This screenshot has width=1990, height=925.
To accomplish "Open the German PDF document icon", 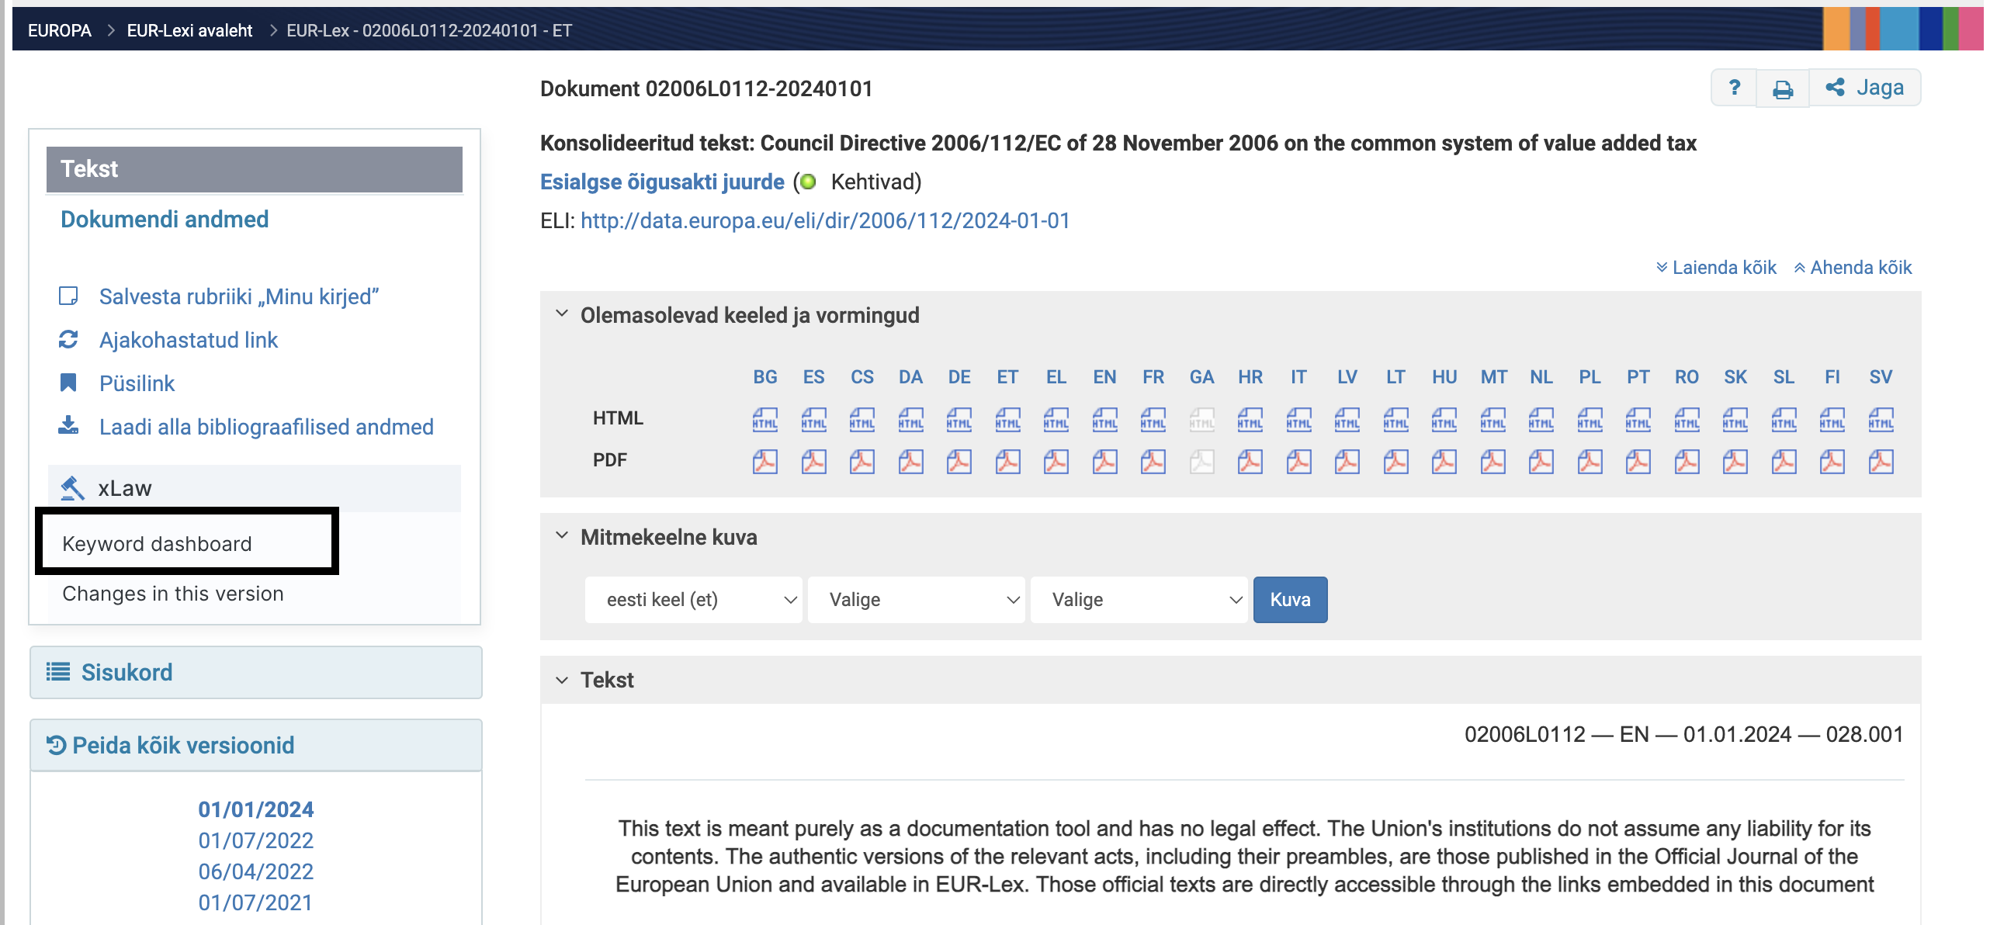I will click(959, 462).
